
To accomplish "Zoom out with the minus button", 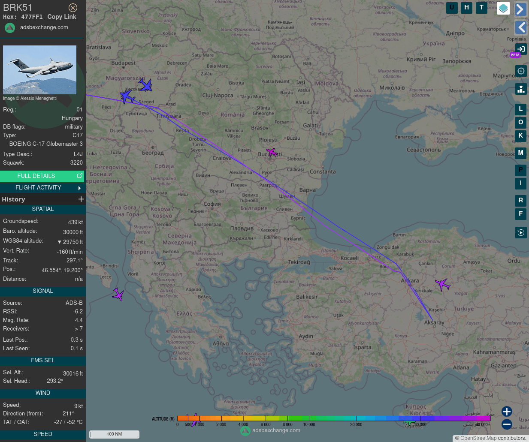I will 507,424.
